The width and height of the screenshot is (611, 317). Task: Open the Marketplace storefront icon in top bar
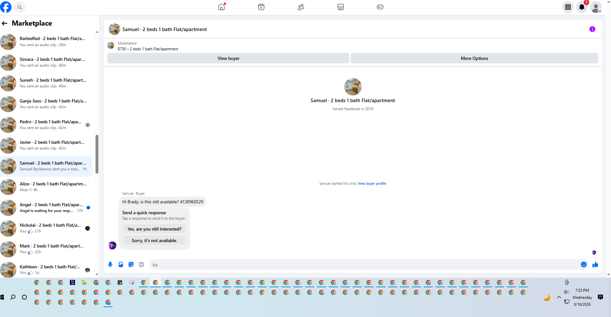(341, 7)
